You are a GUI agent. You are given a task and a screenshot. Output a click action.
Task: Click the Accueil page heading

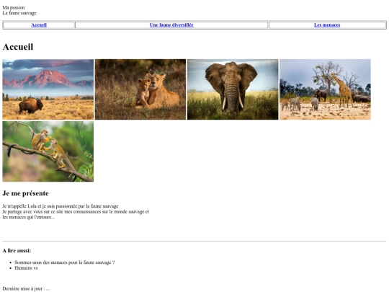(x=18, y=47)
